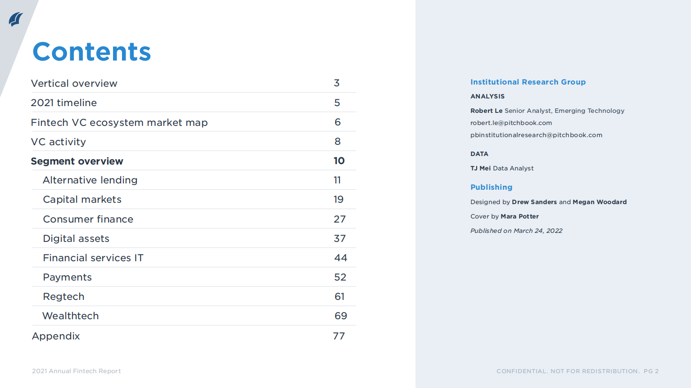Select the Segment overview heading

tap(77, 161)
